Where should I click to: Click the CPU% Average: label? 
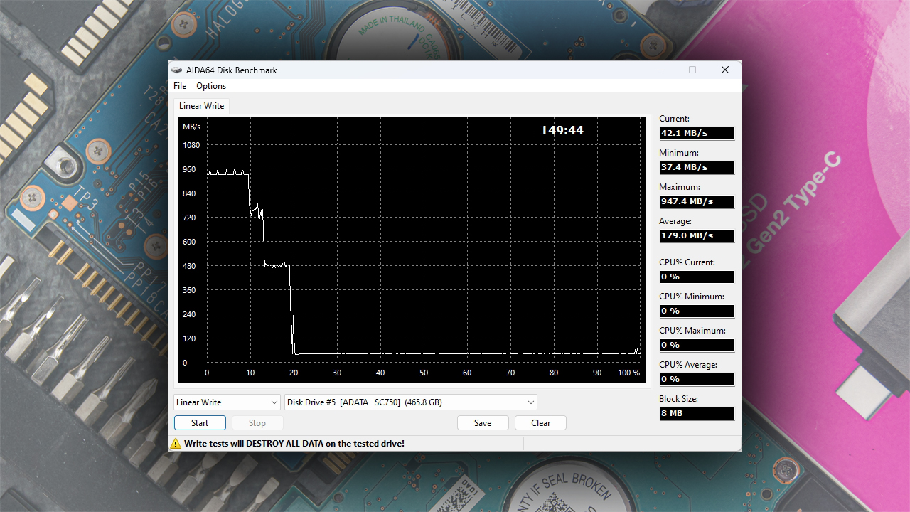[x=688, y=365]
